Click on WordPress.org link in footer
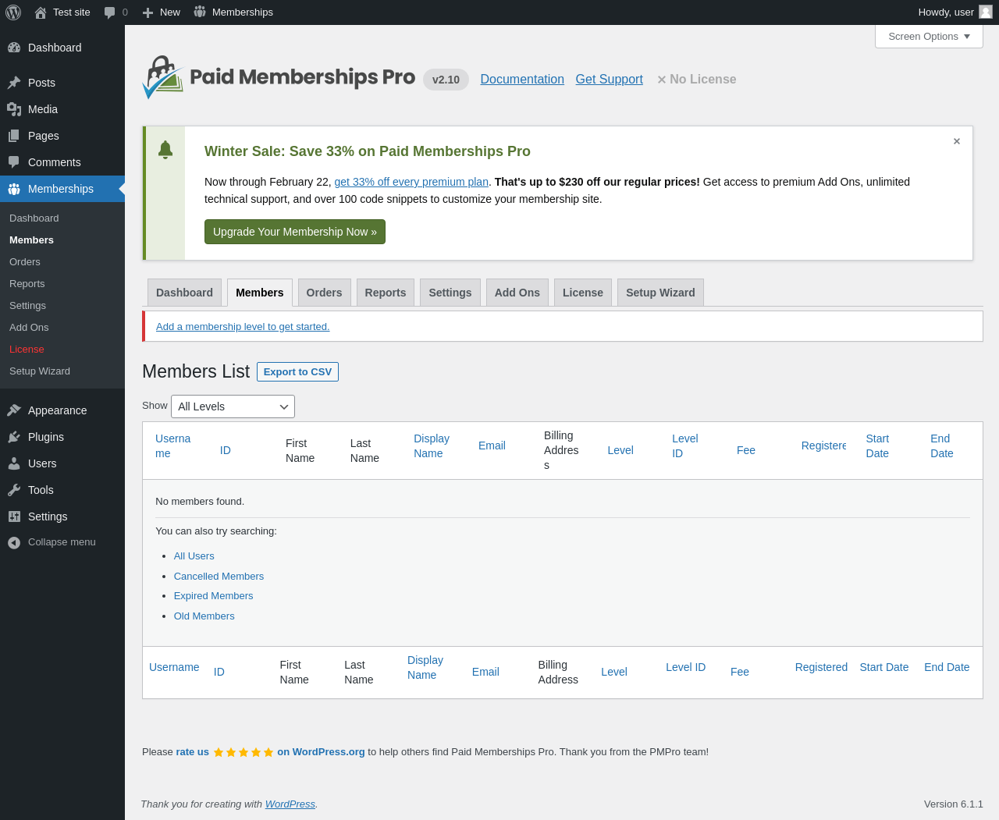The height and width of the screenshot is (820, 999). [321, 752]
